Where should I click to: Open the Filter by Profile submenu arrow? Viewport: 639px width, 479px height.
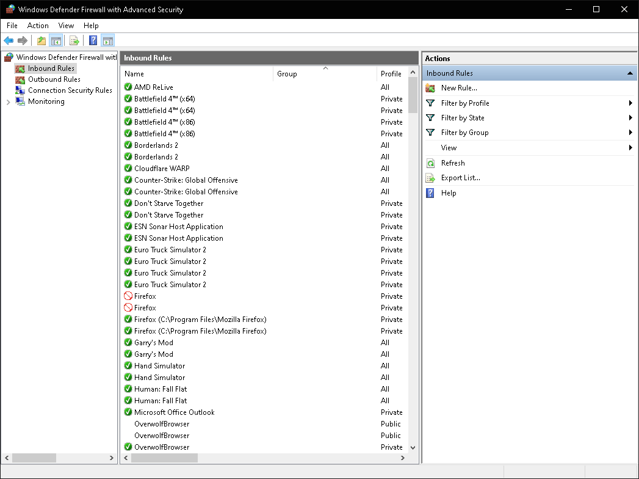tap(630, 103)
